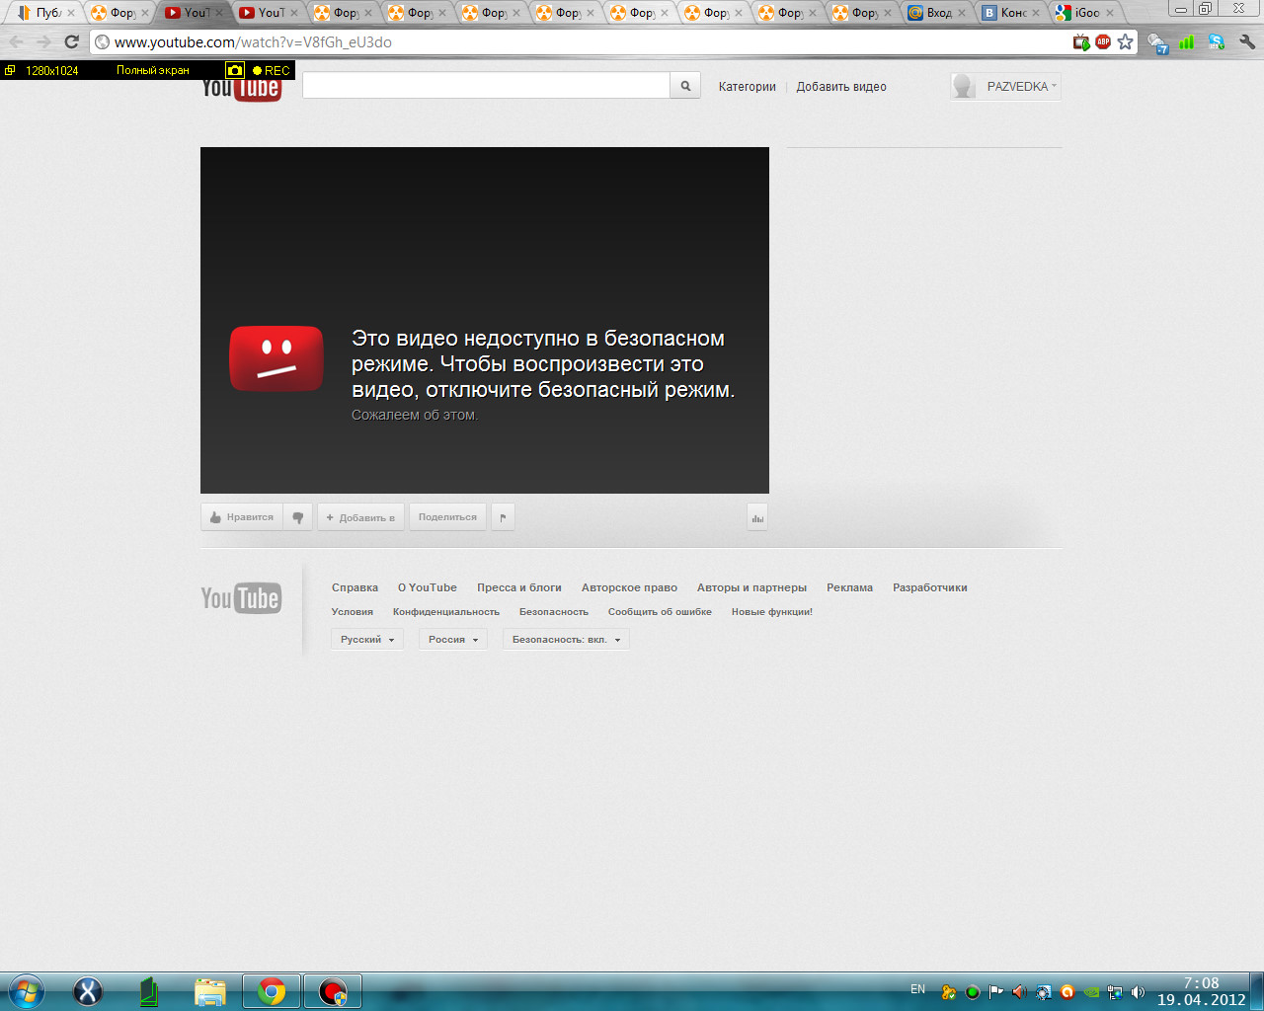The height and width of the screenshot is (1011, 1264).
Task: Click the Skype extension icon in toolbar
Action: (1217, 41)
